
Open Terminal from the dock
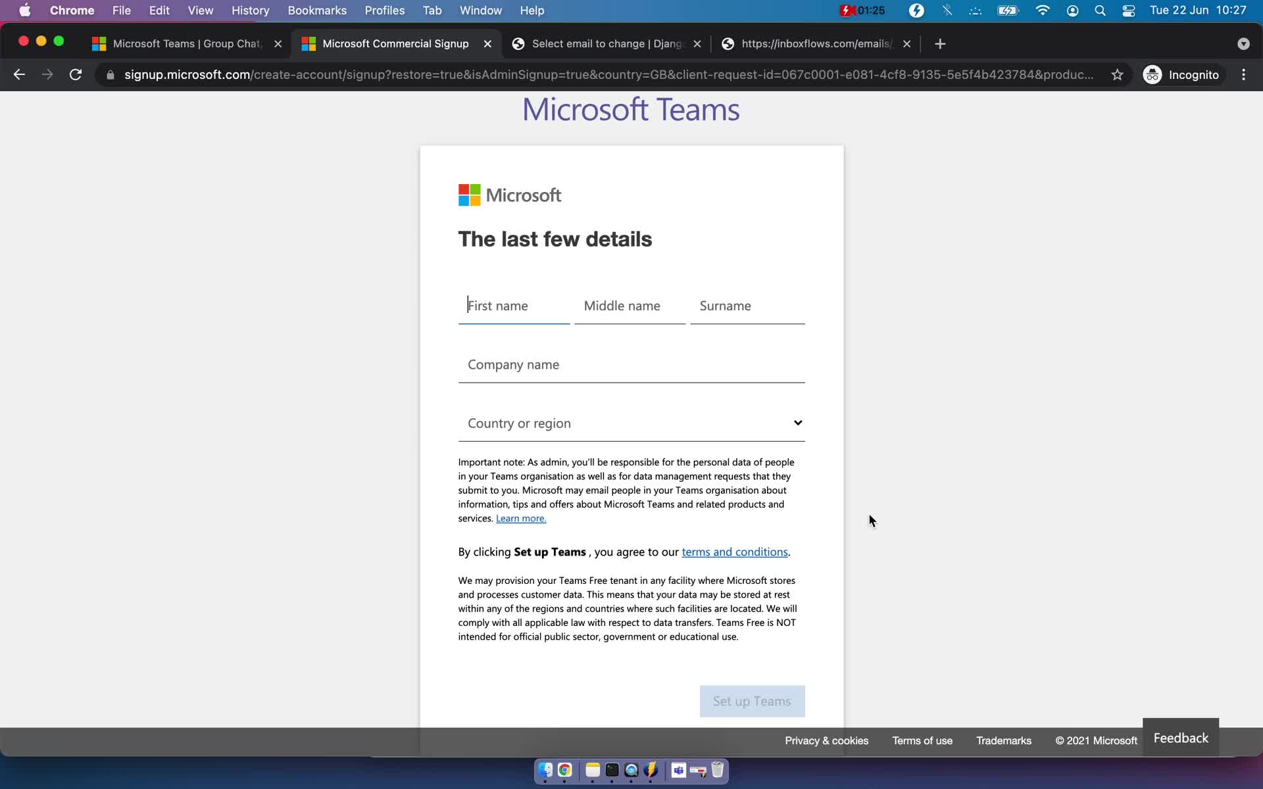click(612, 771)
